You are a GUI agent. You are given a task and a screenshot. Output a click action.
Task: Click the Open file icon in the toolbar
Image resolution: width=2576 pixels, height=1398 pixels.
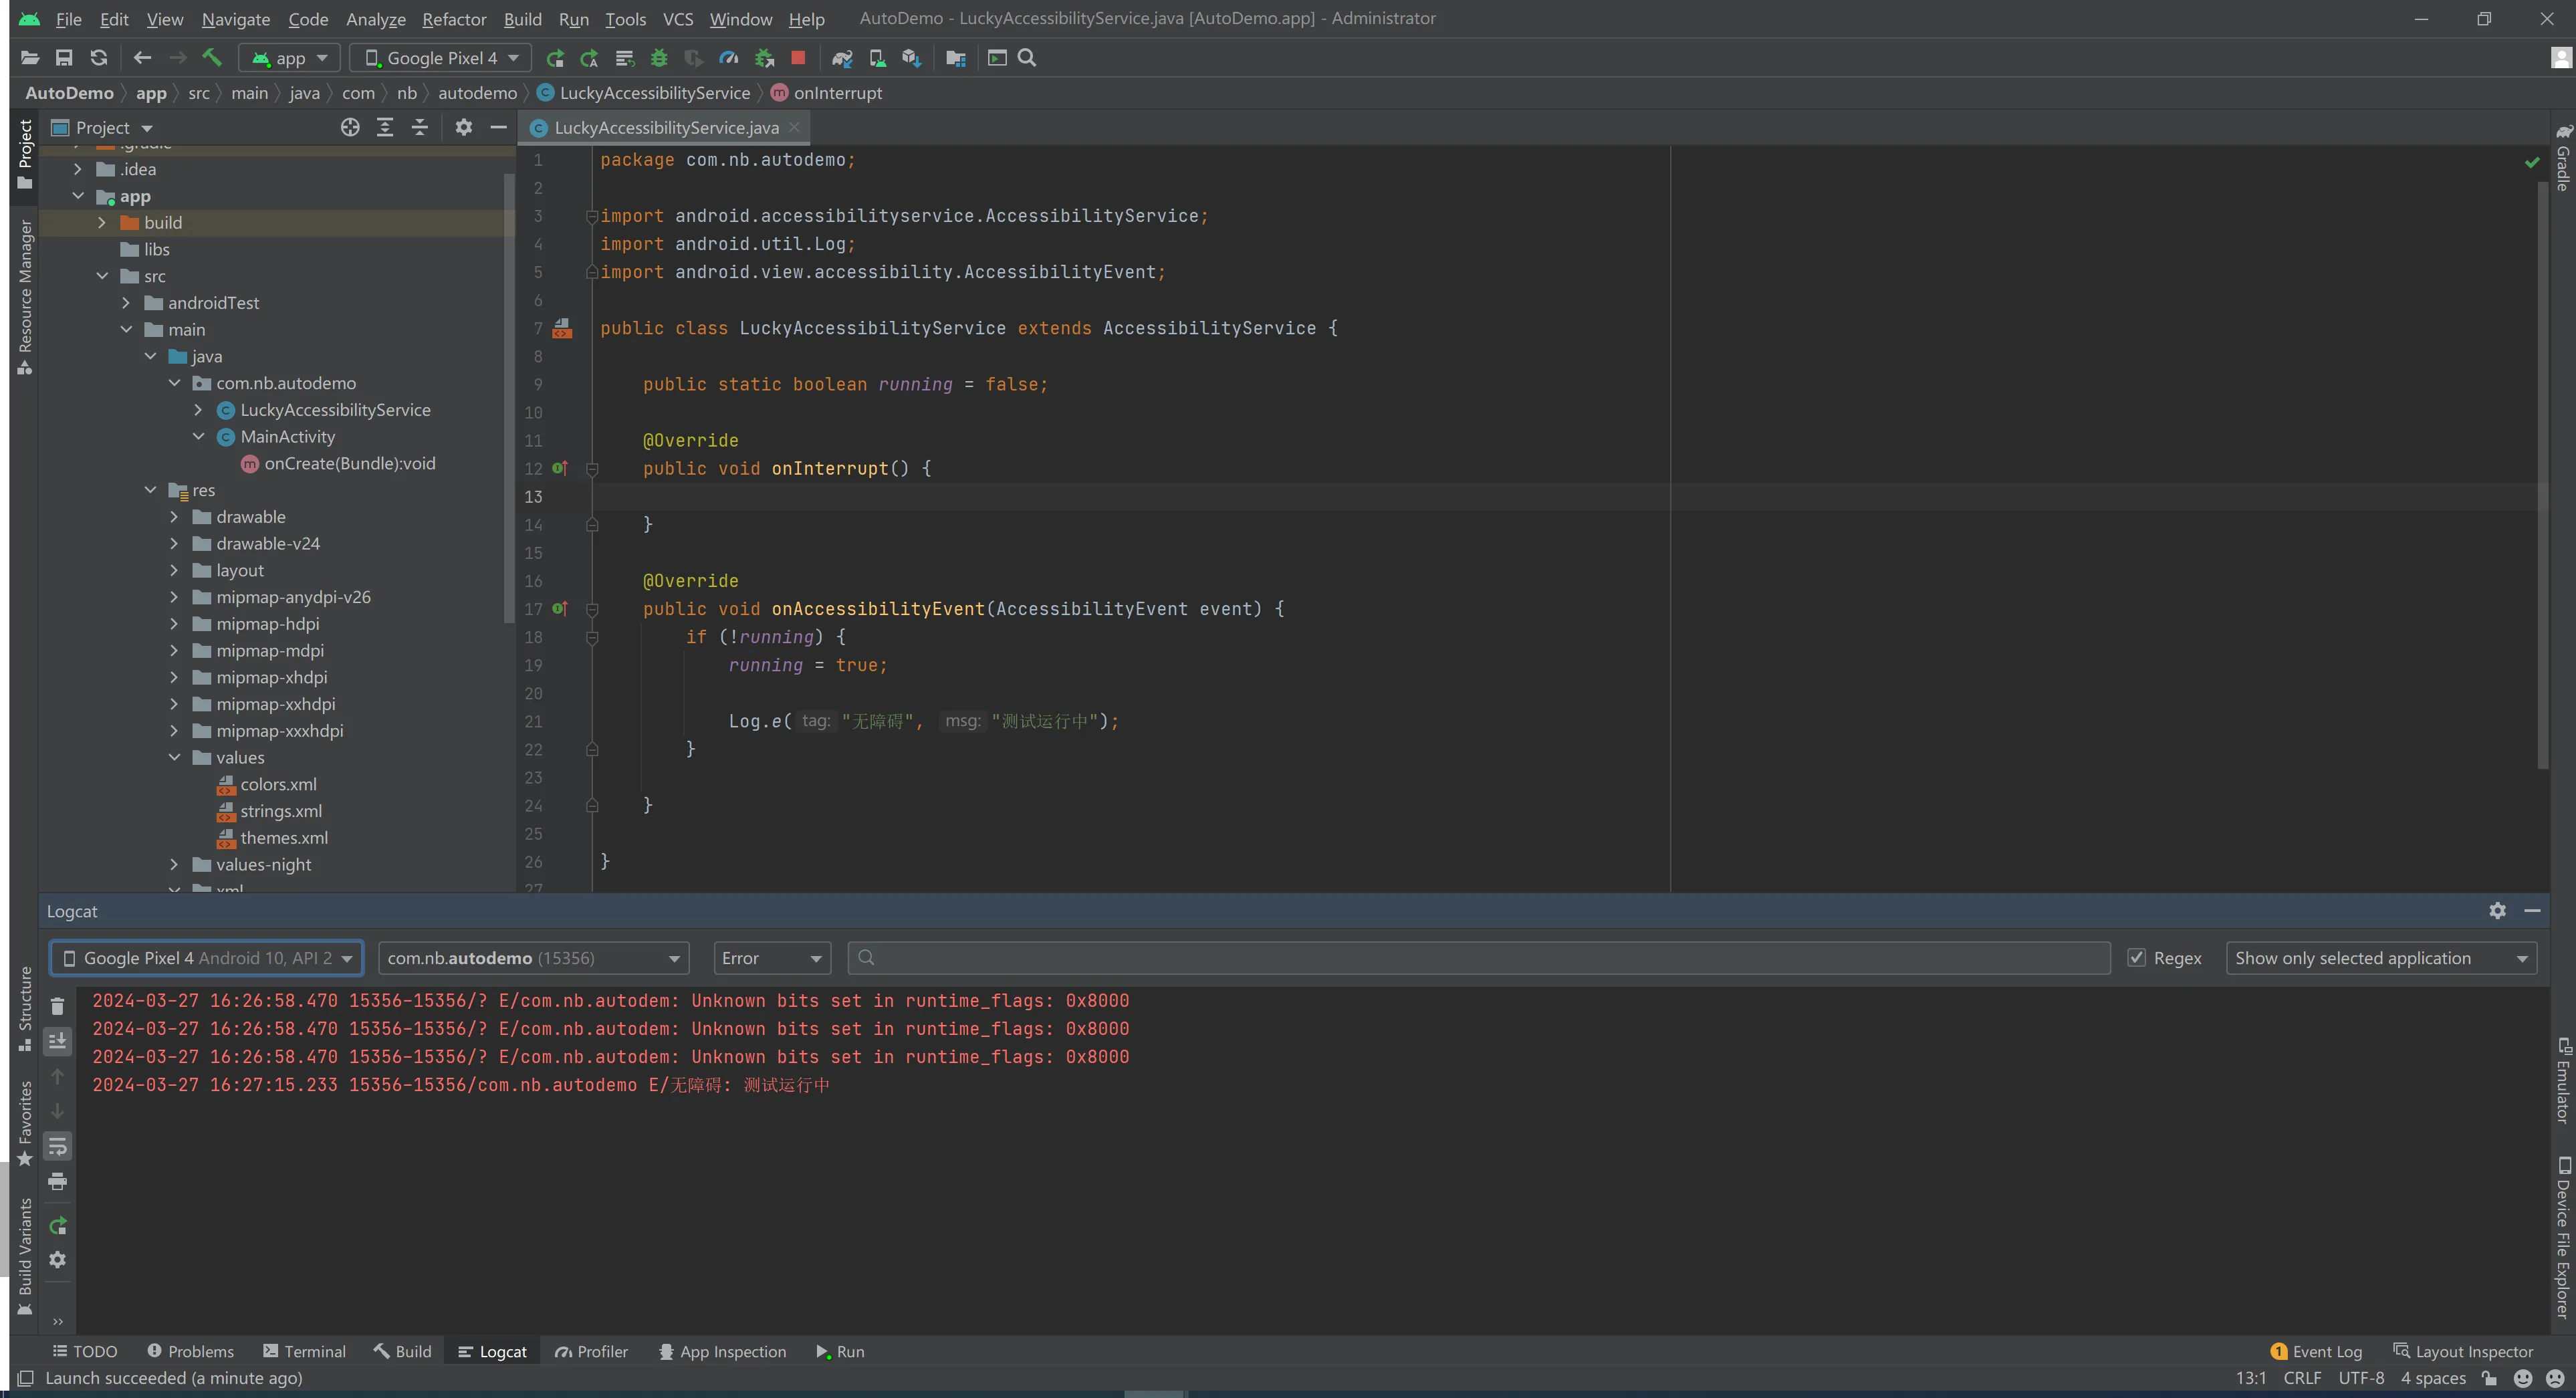30,58
